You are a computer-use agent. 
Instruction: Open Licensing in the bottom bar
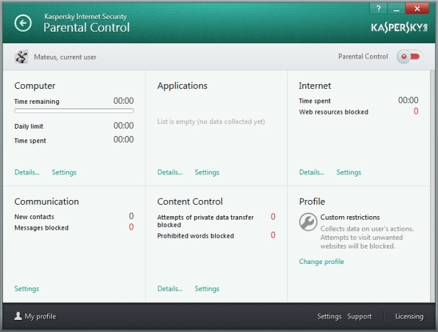(x=409, y=317)
